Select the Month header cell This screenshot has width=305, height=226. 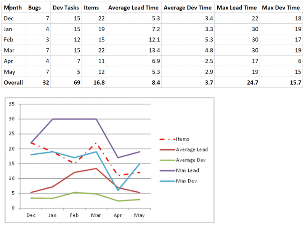point(14,8)
